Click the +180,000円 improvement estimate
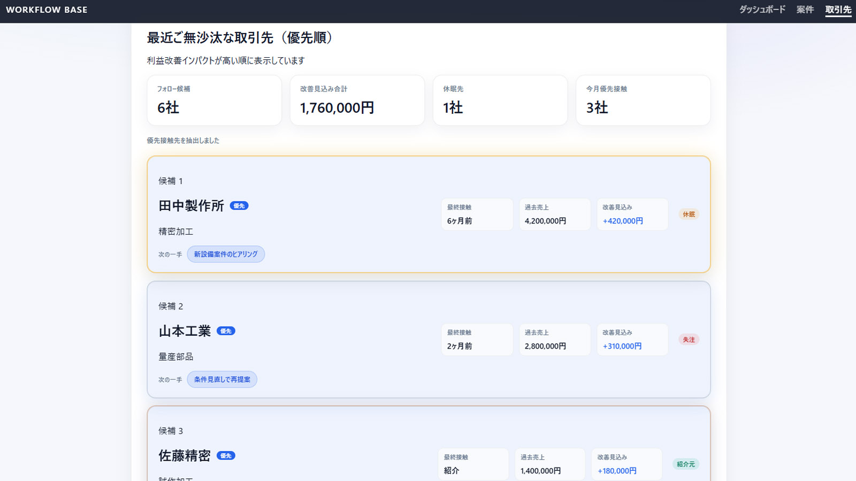This screenshot has width=856, height=481. tap(617, 471)
